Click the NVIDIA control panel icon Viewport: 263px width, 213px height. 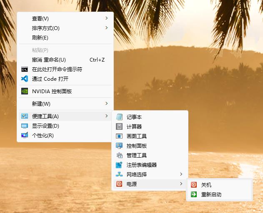[x=25, y=92]
